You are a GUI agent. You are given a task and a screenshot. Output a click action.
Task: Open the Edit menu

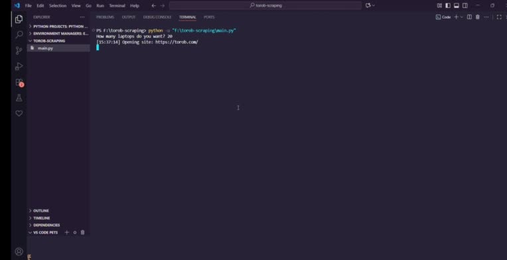click(x=40, y=5)
